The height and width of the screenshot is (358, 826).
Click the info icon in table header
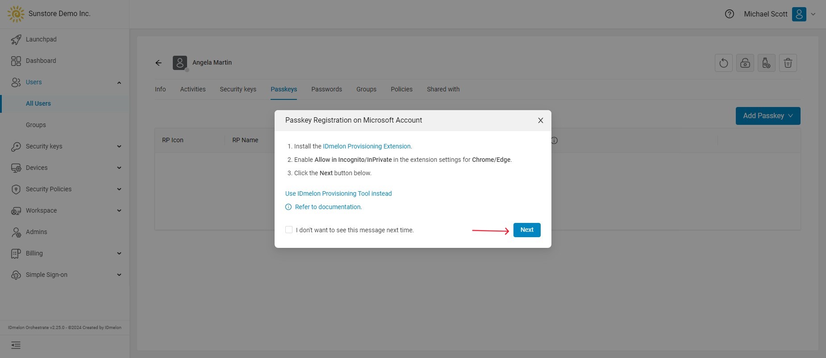555,140
